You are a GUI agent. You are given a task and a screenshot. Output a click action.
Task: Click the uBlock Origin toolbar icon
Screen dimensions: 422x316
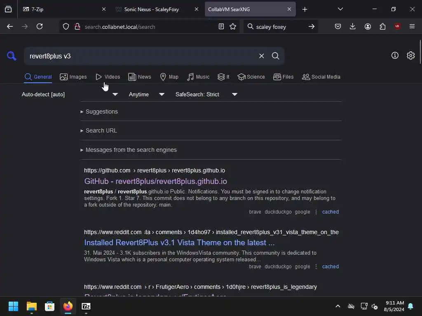pyautogui.click(x=397, y=26)
